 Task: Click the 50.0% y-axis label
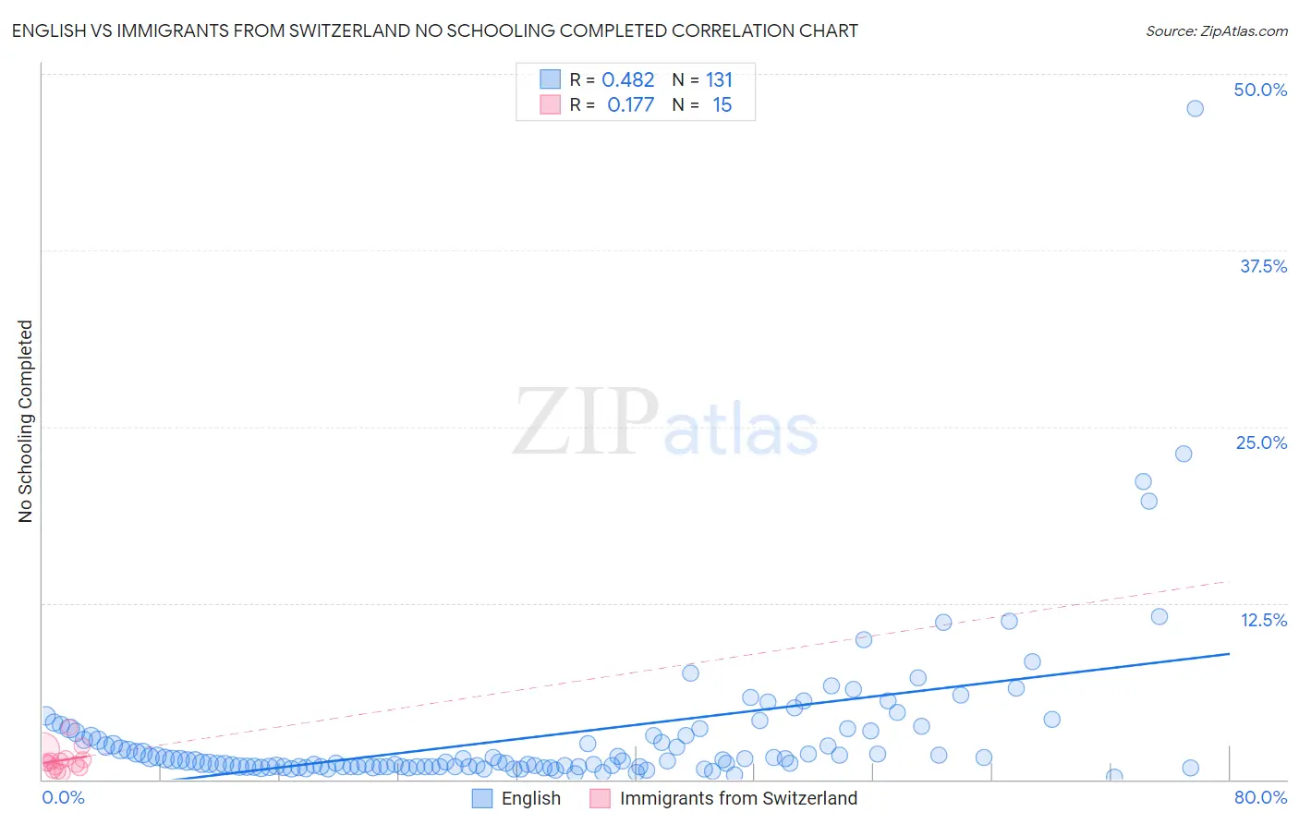[x=1260, y=90]
